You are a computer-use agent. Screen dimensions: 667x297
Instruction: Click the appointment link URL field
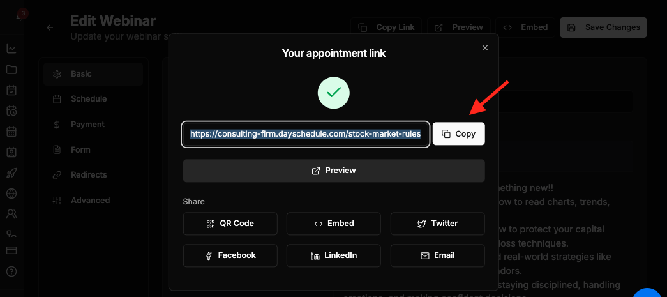point(306,134)
